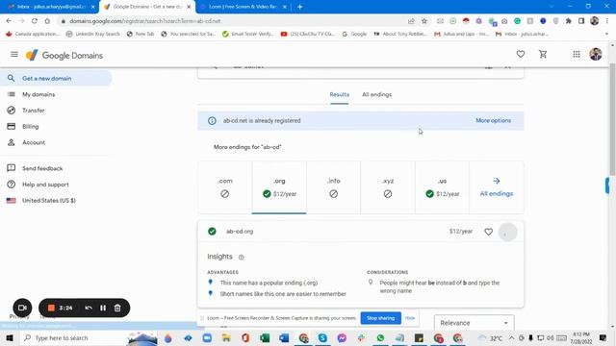
Task: Open LinkedIn Xray Search bookmark
Action: click(92, 35)
